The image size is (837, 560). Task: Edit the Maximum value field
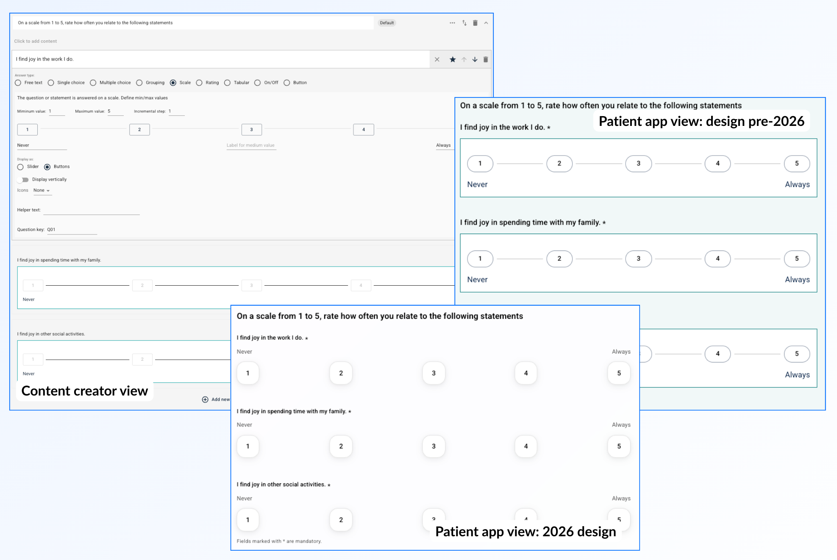coord(115,111)
